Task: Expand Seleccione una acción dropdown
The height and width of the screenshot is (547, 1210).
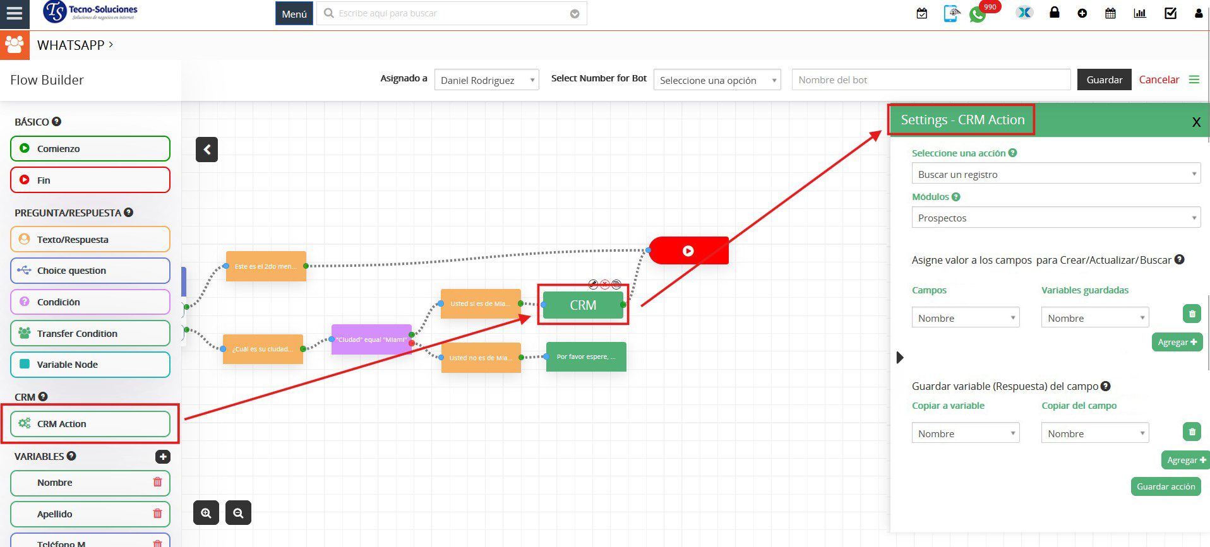Action: tap(1055, 174)
